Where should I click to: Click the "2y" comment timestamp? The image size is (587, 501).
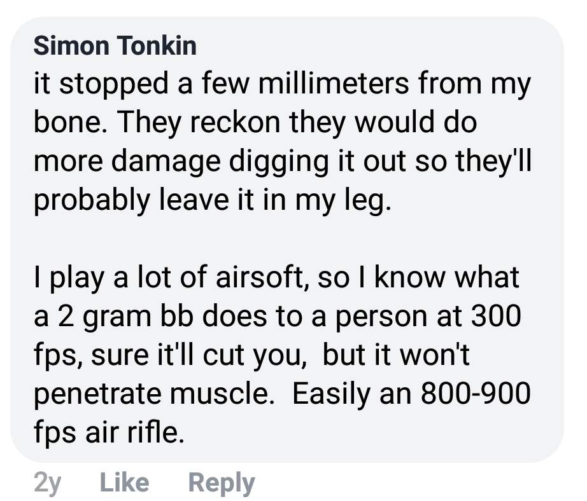47,483
